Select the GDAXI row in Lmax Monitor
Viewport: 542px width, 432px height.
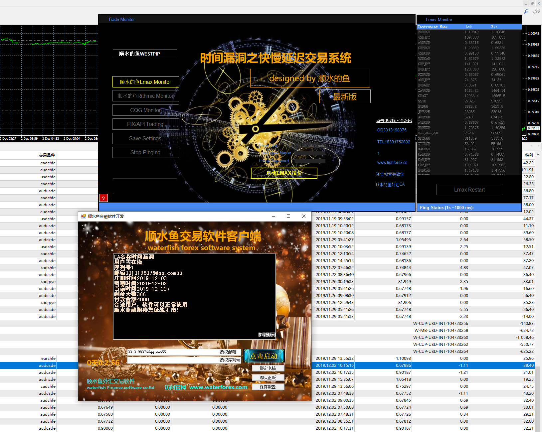469,96
